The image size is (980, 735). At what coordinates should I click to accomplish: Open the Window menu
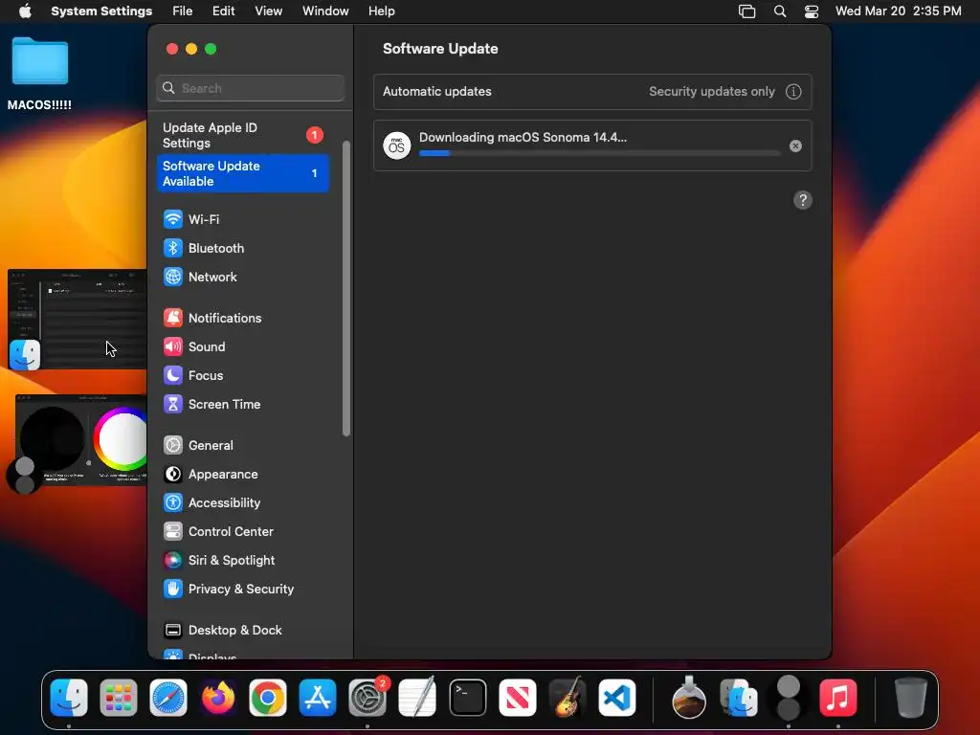point(325,11)
